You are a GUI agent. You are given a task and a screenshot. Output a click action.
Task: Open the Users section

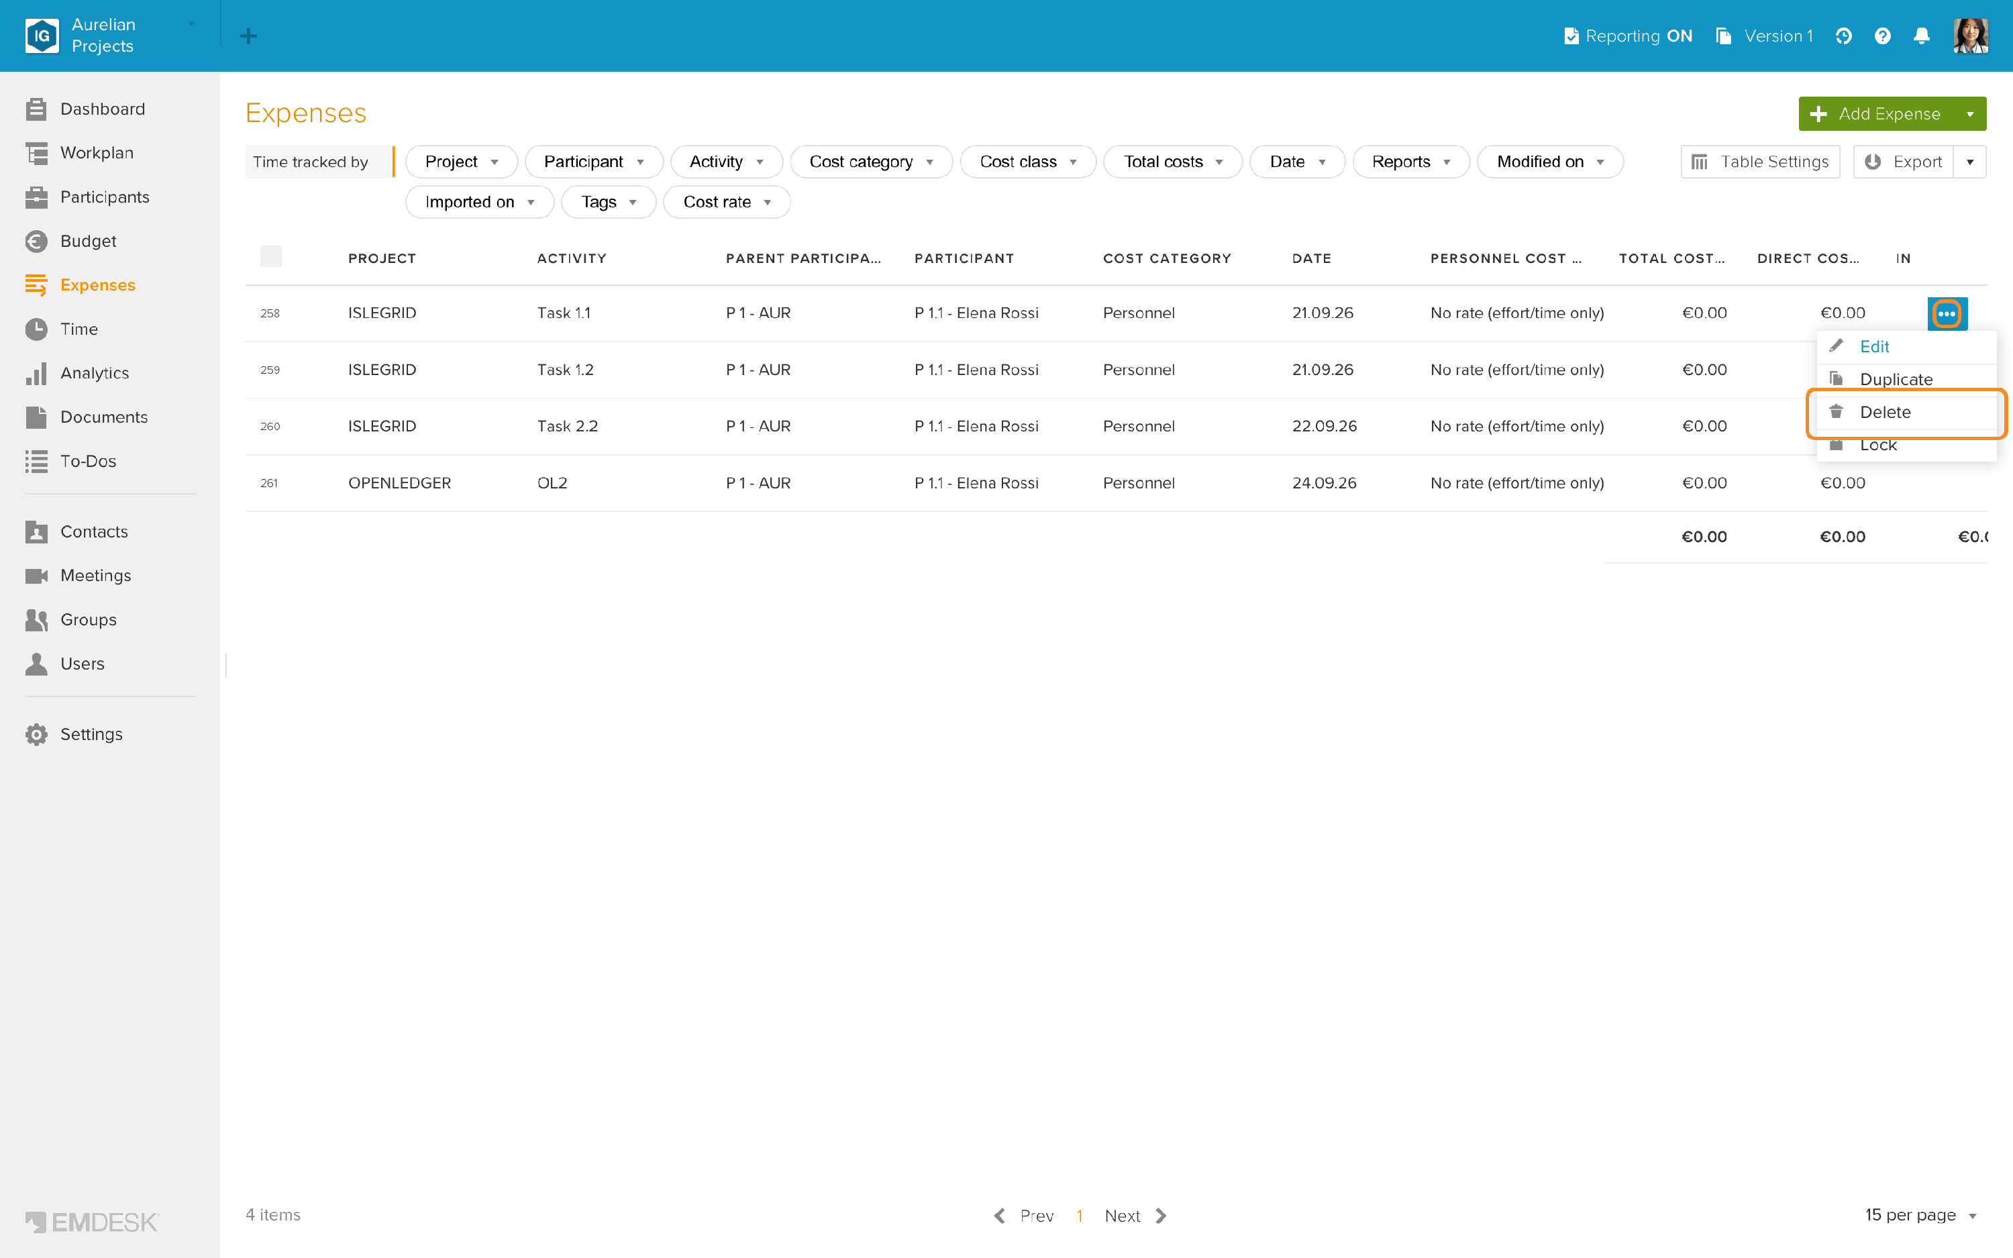tap(83, 664)
